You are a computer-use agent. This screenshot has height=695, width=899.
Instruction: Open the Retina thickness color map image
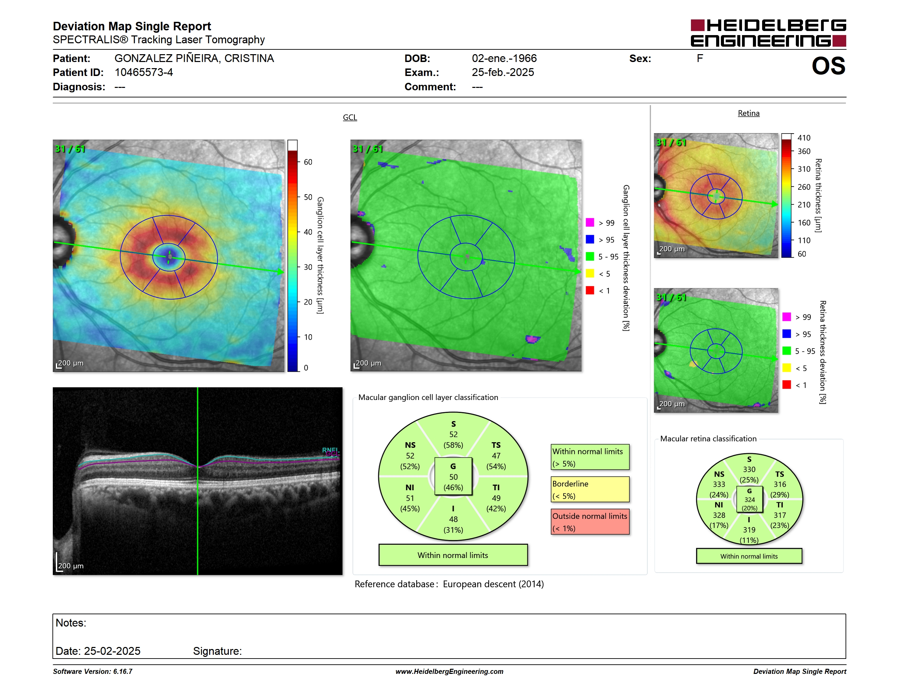click(716, 196)
